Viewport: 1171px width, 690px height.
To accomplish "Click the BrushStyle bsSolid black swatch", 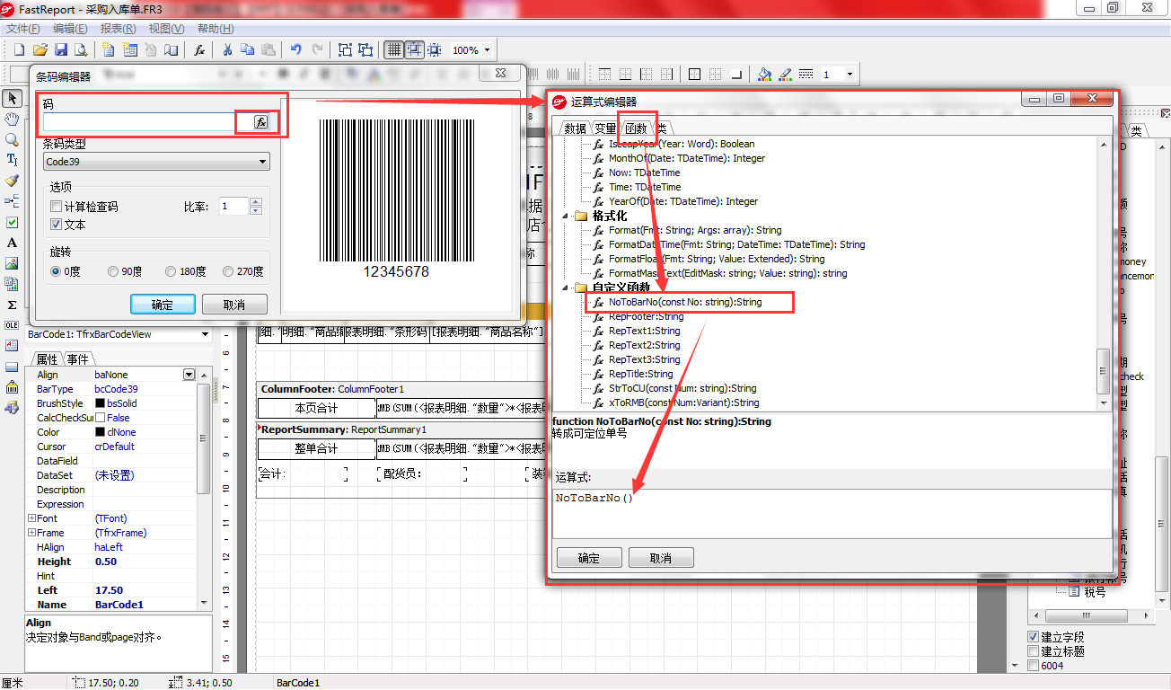I will [x=100, y=403].
